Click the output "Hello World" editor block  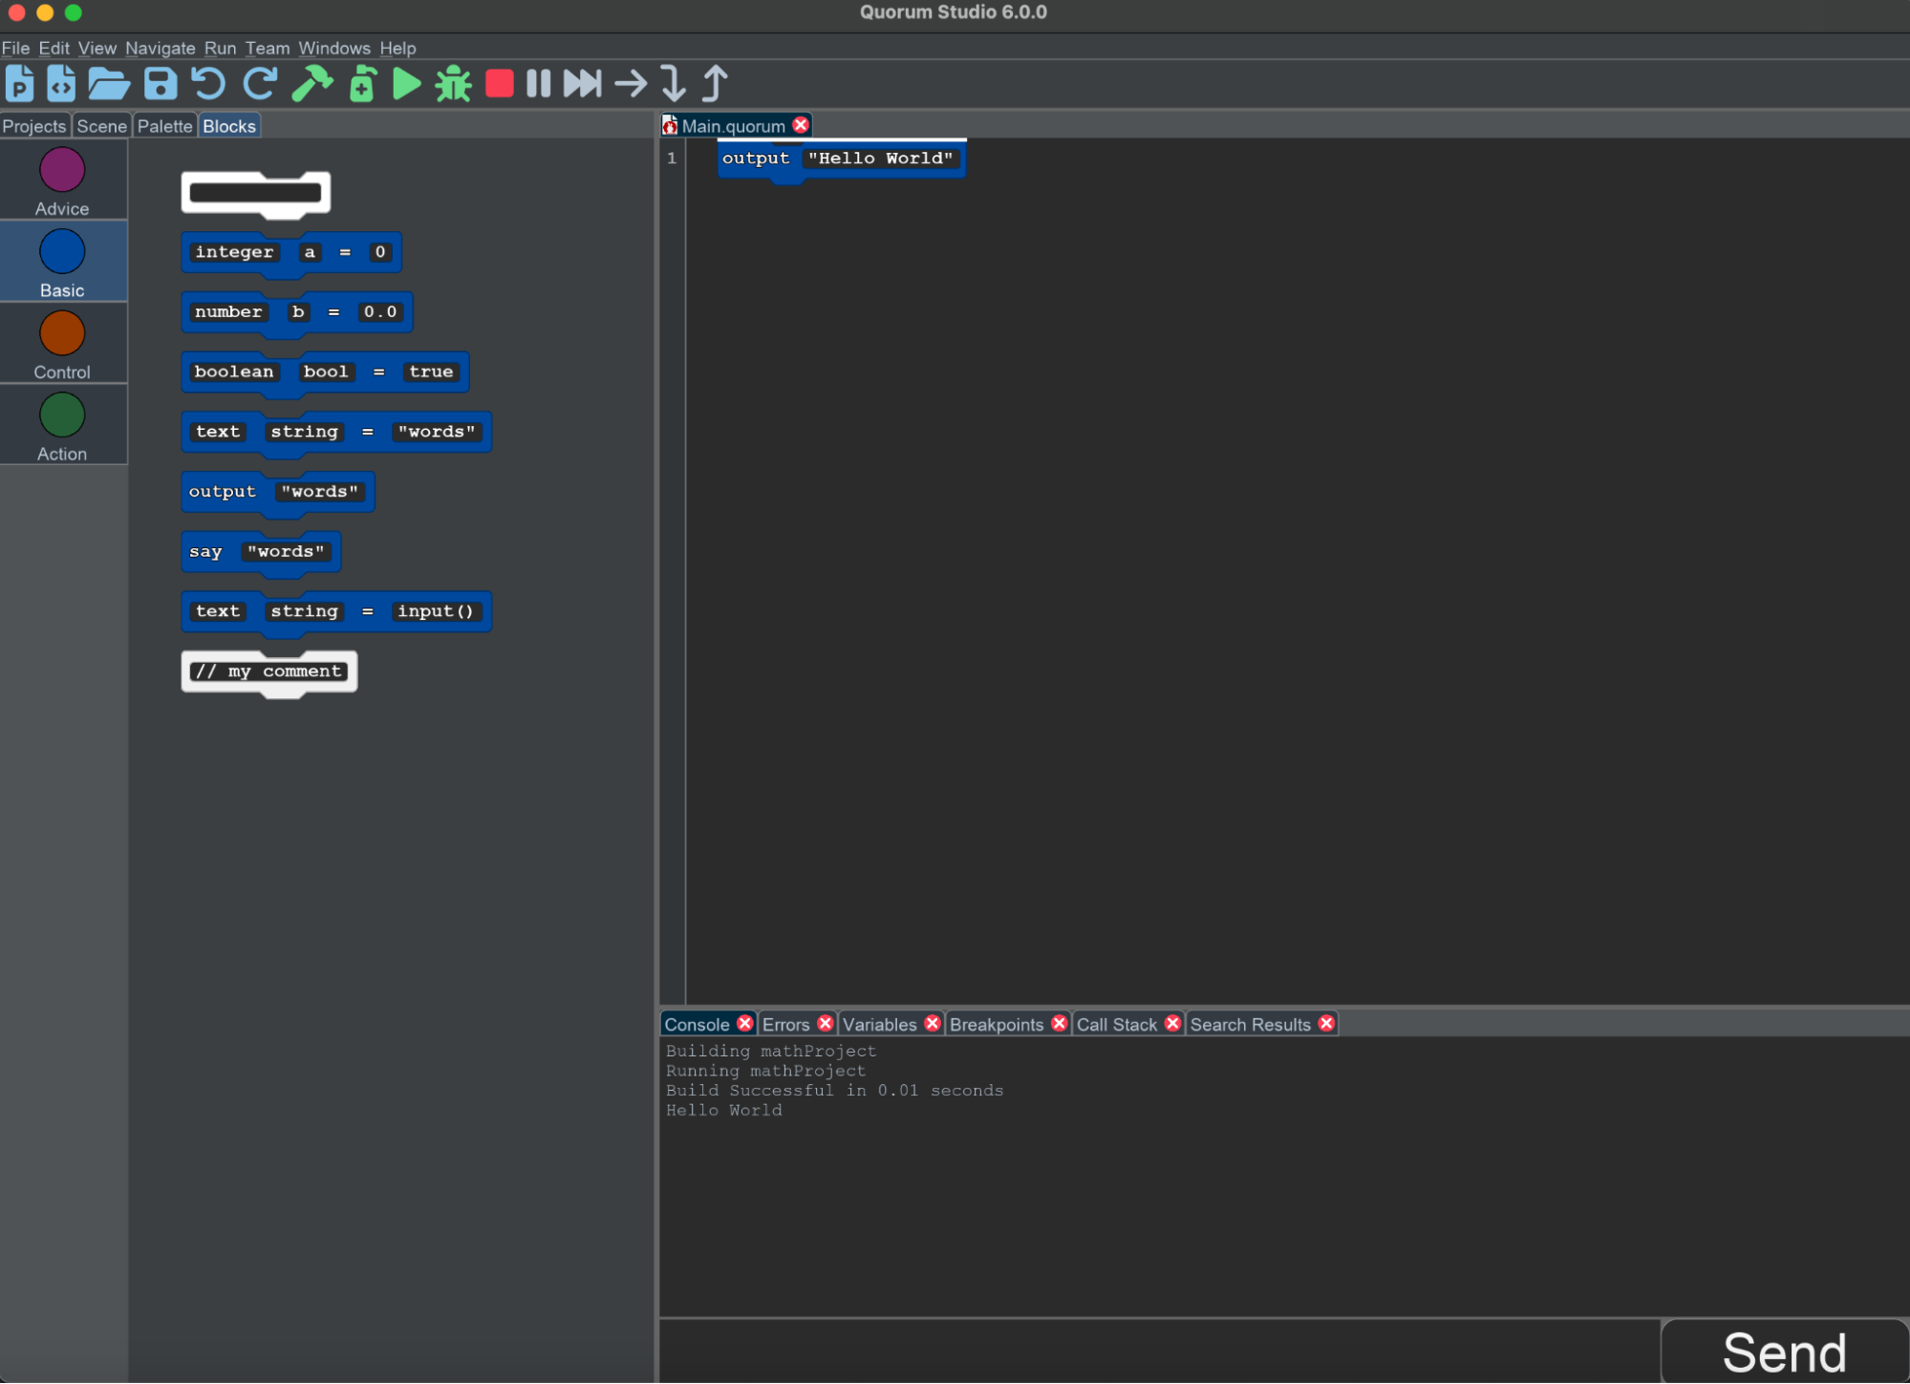coord(842,160)
